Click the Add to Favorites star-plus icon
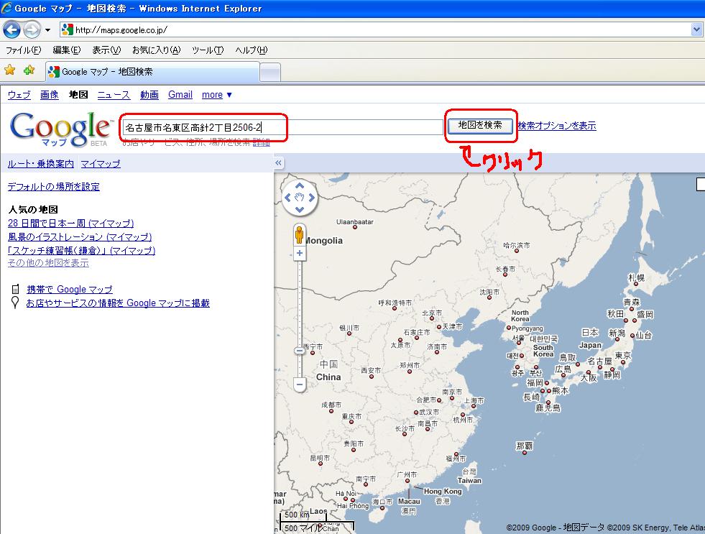The width and height of the screenshot is (705, 534). (29, 70)
